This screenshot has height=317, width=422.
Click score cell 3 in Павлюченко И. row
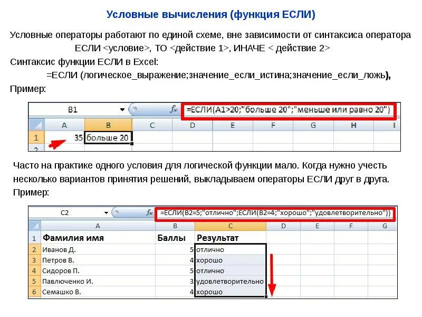click(x=175, y=281)
